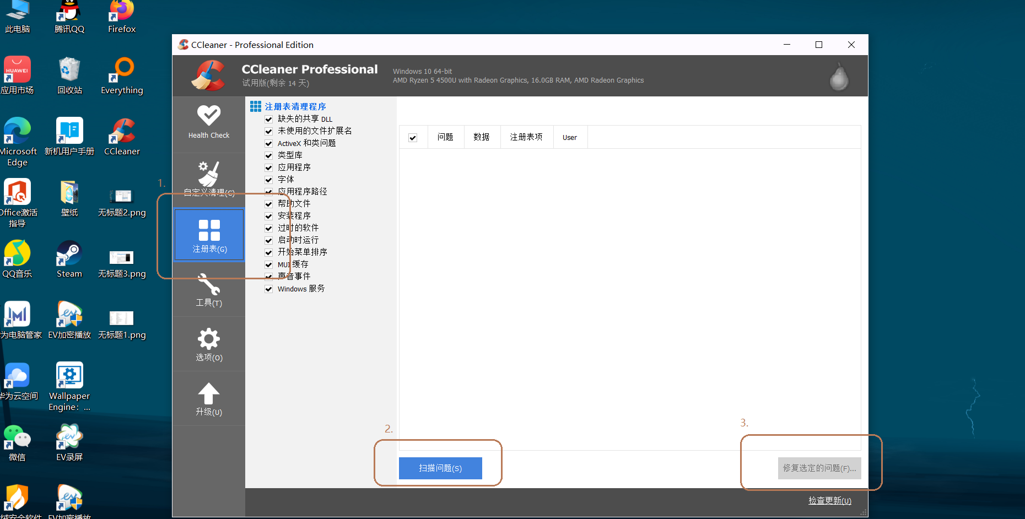Toggle 字体 checkbox
Viewport: 1025px width, 519px height.
pos(269,180)
